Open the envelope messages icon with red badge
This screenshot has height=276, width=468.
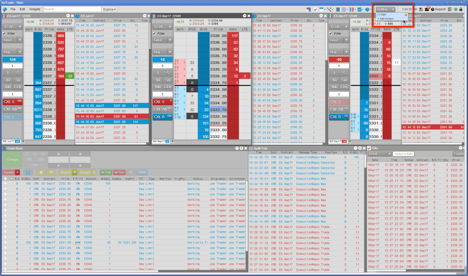coord(427,9)
